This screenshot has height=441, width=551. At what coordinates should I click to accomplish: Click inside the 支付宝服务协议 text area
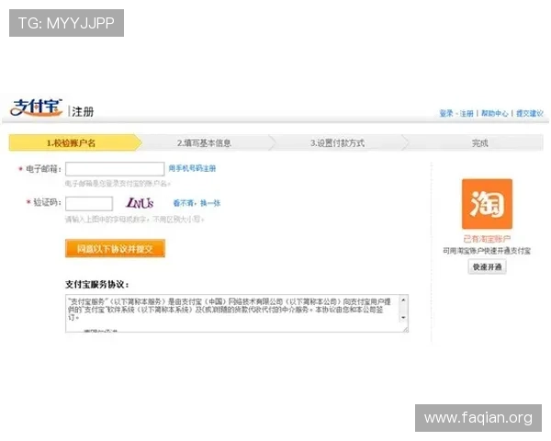(232, 313)
